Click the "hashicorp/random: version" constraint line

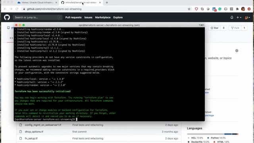coord(40,85)
